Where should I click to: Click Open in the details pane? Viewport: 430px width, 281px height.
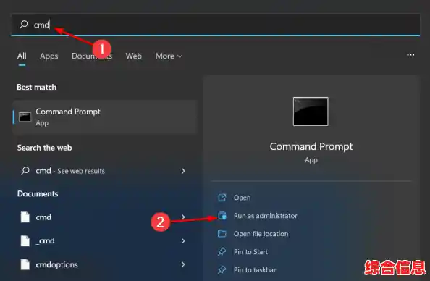coord(243,198)
